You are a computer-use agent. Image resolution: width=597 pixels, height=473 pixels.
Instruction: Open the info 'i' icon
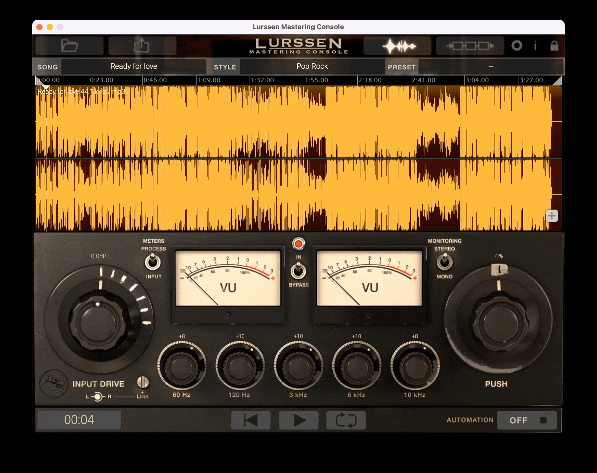535,45
